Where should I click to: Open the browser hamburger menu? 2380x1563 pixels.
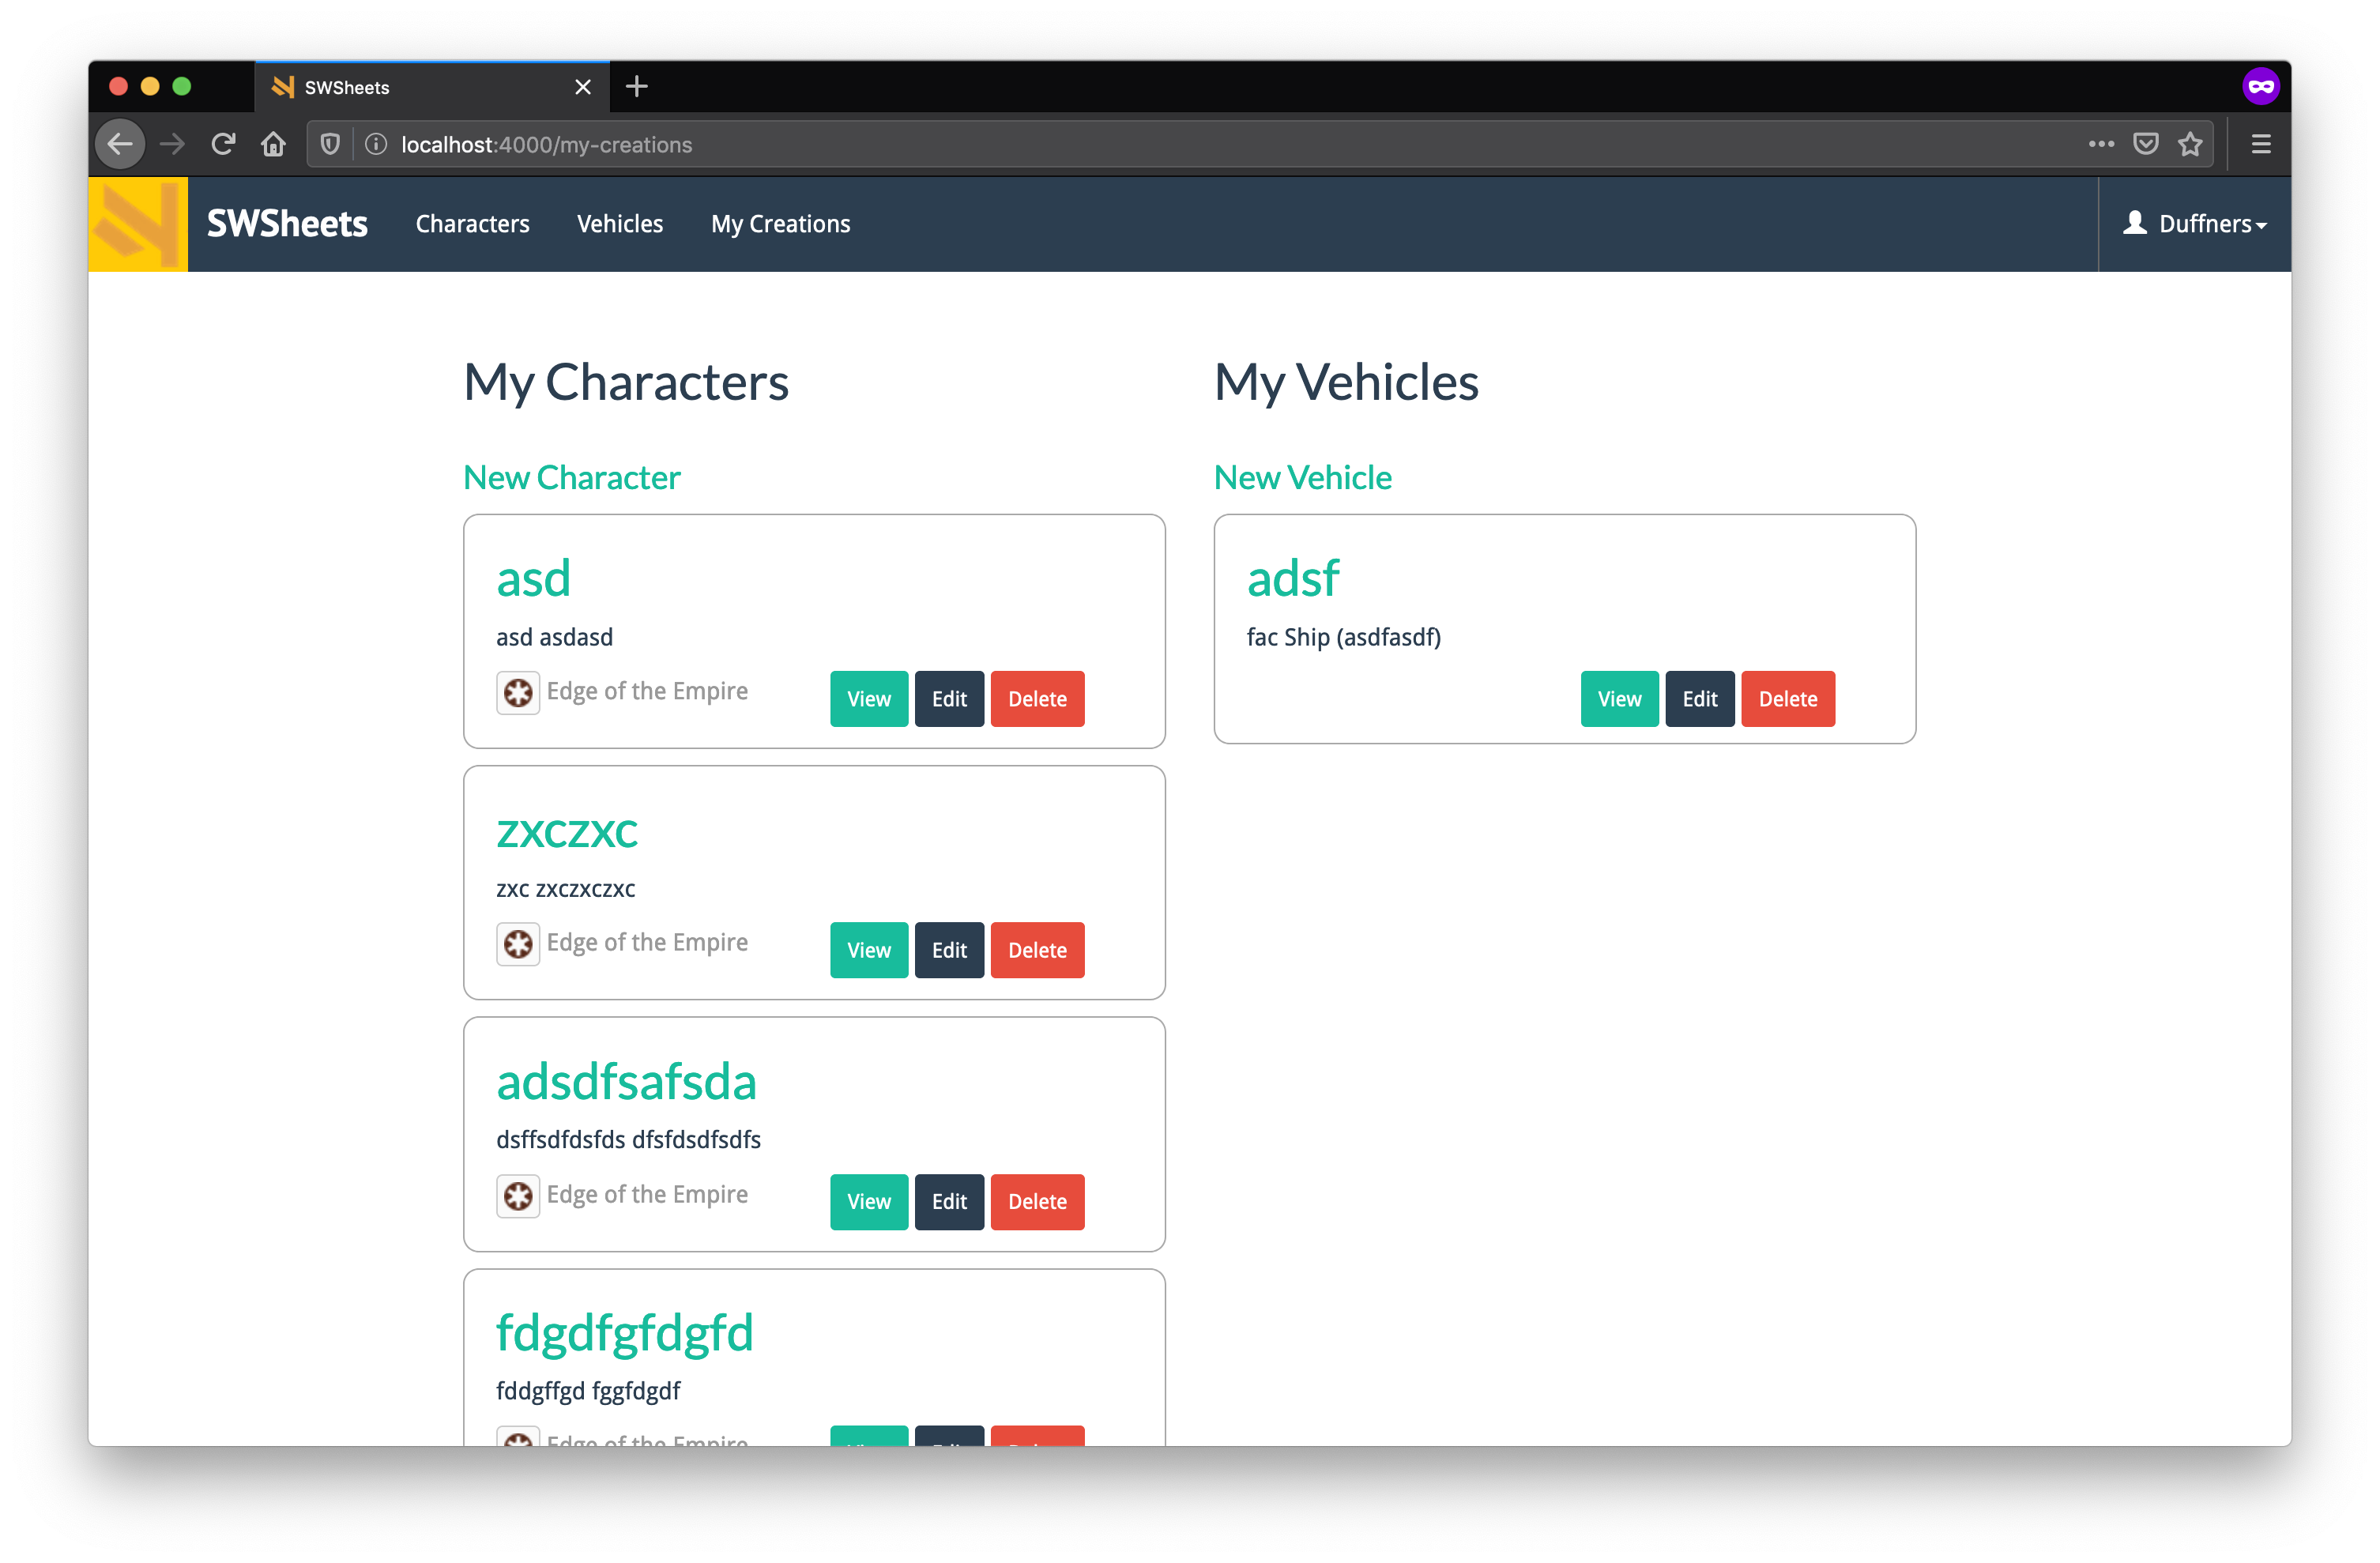pos(2261,143)
